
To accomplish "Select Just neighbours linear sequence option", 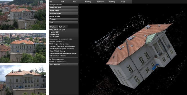I will pyautogui.click(x=62, y=49).
